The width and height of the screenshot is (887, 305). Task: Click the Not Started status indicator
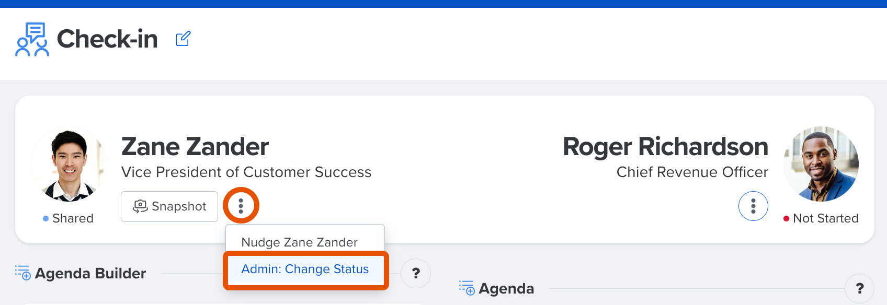coord(821,218)
